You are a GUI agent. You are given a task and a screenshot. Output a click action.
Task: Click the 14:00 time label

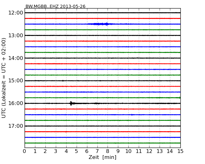click(x=16, y=58)
